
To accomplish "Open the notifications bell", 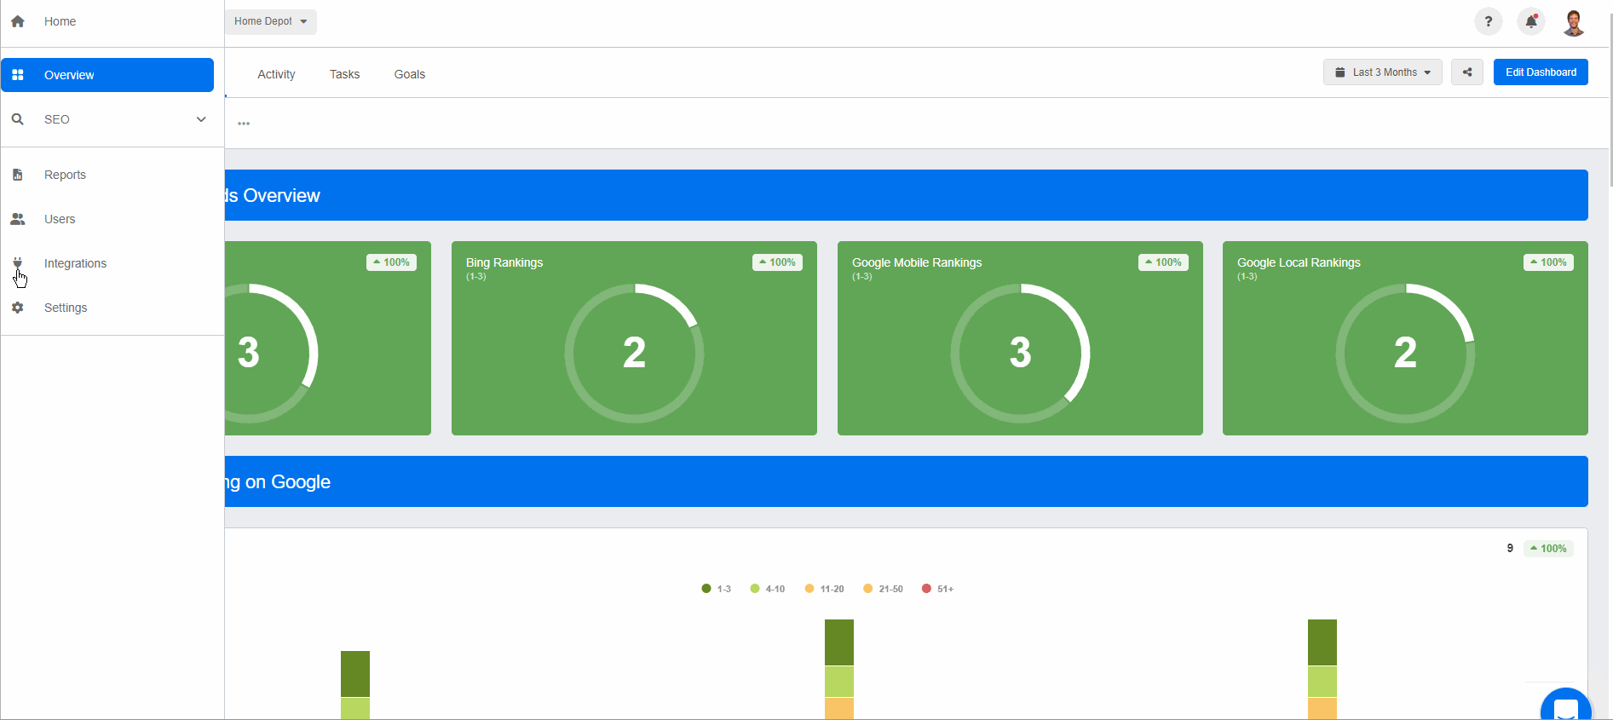I will pyautogui.click(x=1530, y=22).
